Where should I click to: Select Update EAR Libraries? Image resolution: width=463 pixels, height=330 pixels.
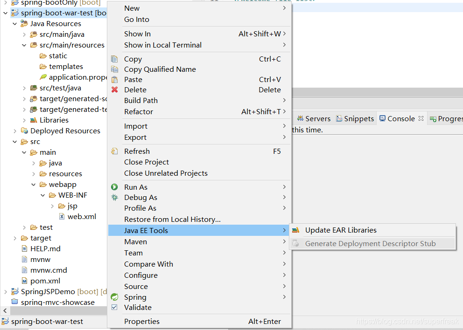click(x=372, y=230)
